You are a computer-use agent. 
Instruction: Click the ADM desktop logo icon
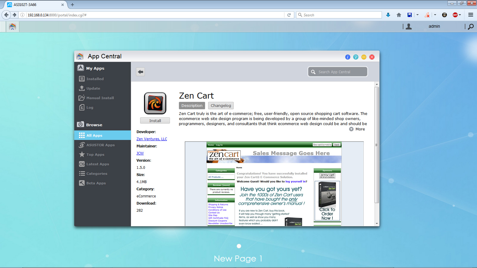click(13, 27)
